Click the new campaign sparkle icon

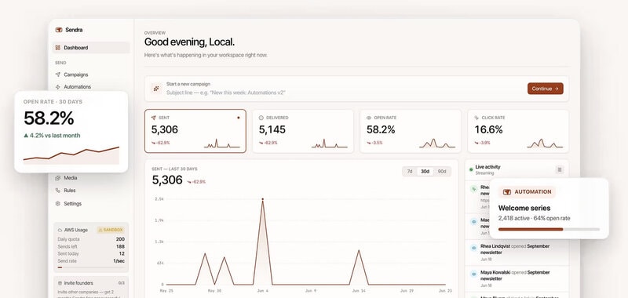pyautogui.click(x=156, y=89)
